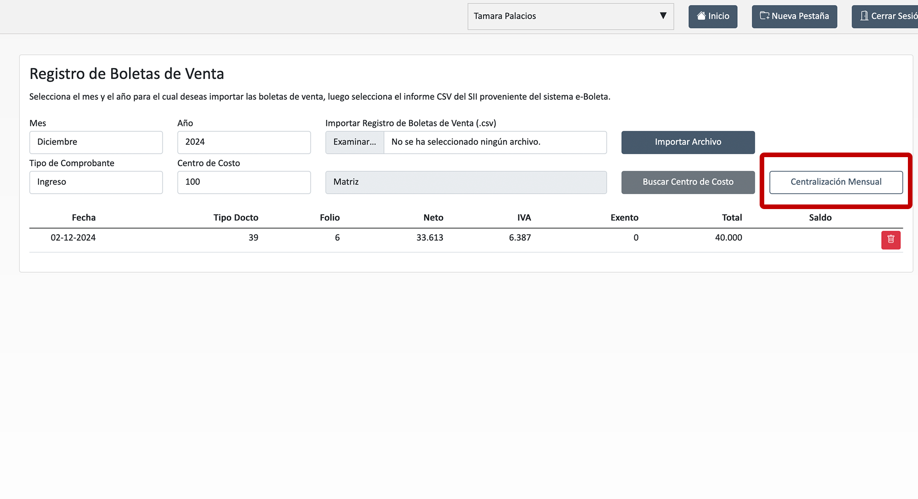Click the Importar Archivo button
The height and width of the screenshot is (499, 918).
tap(688, 142)
